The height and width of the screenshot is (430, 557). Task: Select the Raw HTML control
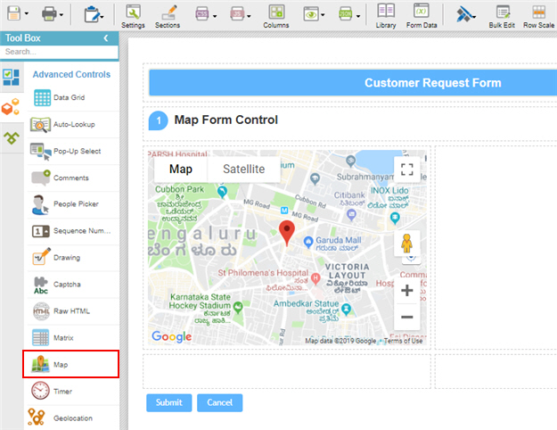pyautogui.click(x=73, y=311)
